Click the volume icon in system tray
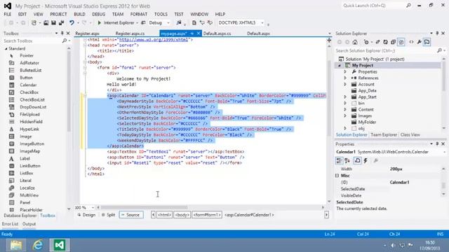 point(393,245)
